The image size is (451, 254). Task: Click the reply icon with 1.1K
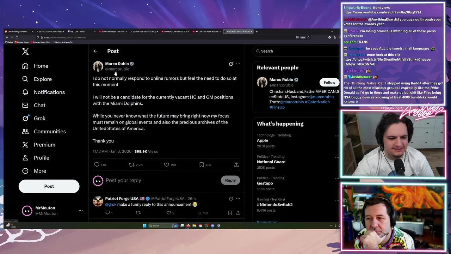(x=97, y=165)
